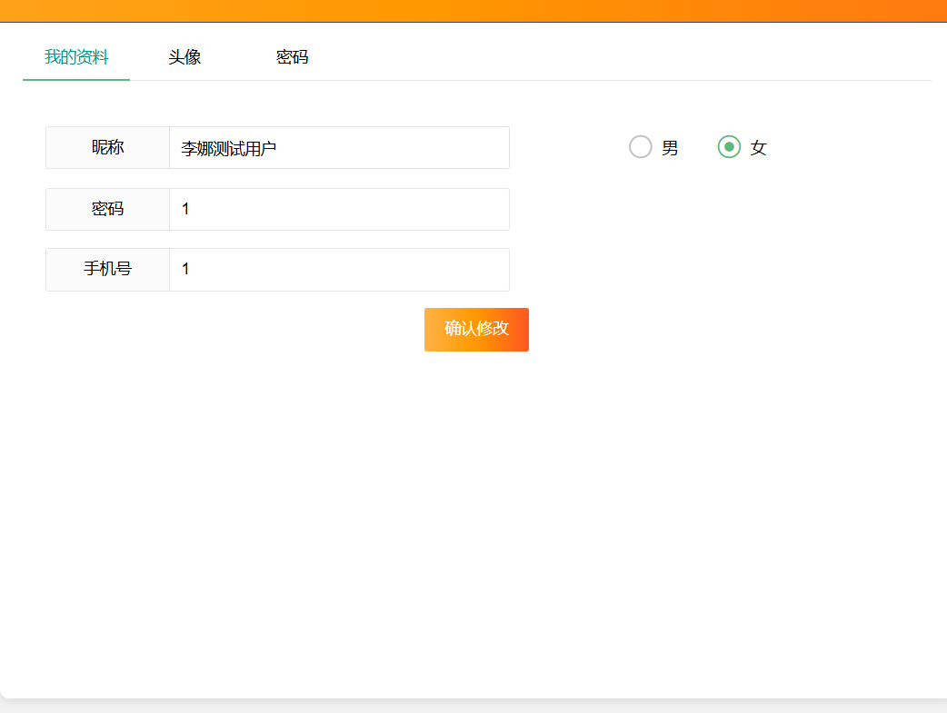Select the 男 radio button circle

(641, 147)
